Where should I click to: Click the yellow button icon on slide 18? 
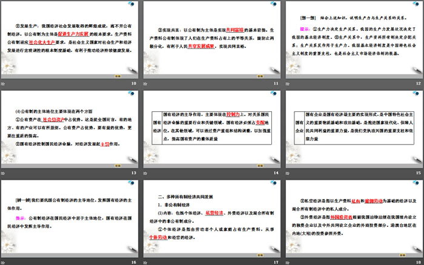tap(402, 255)
